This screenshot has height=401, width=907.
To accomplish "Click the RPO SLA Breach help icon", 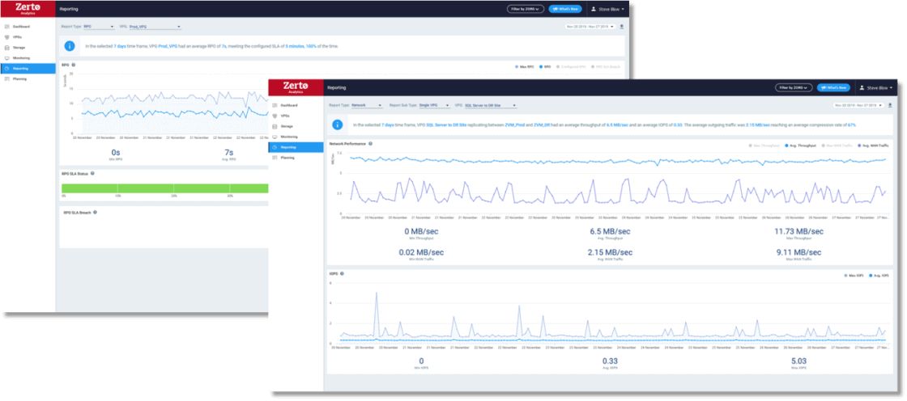I will point(95,213).
